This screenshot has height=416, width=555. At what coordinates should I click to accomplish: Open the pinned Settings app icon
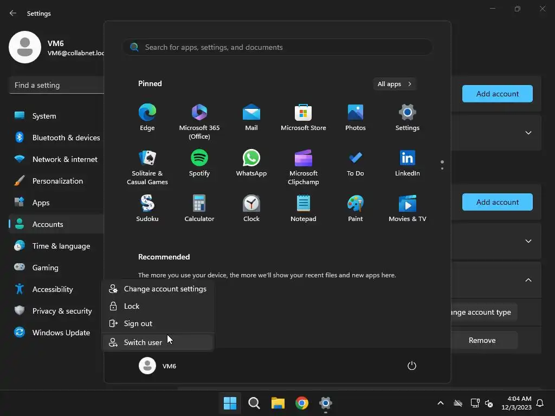click(x=408, y=118)
